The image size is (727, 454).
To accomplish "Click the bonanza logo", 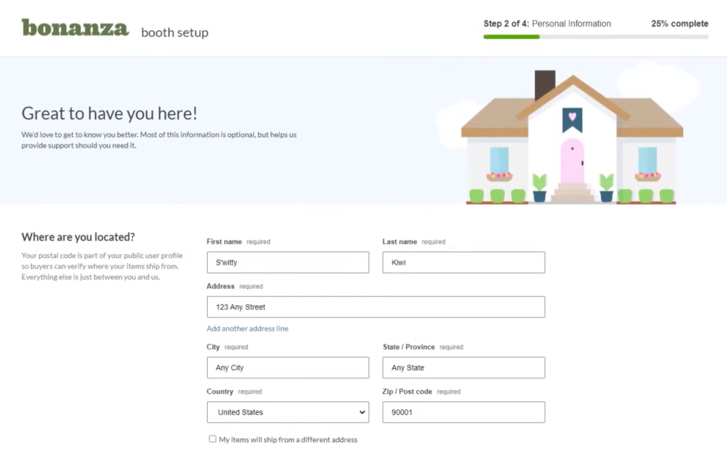I will (x=75, y=28).
